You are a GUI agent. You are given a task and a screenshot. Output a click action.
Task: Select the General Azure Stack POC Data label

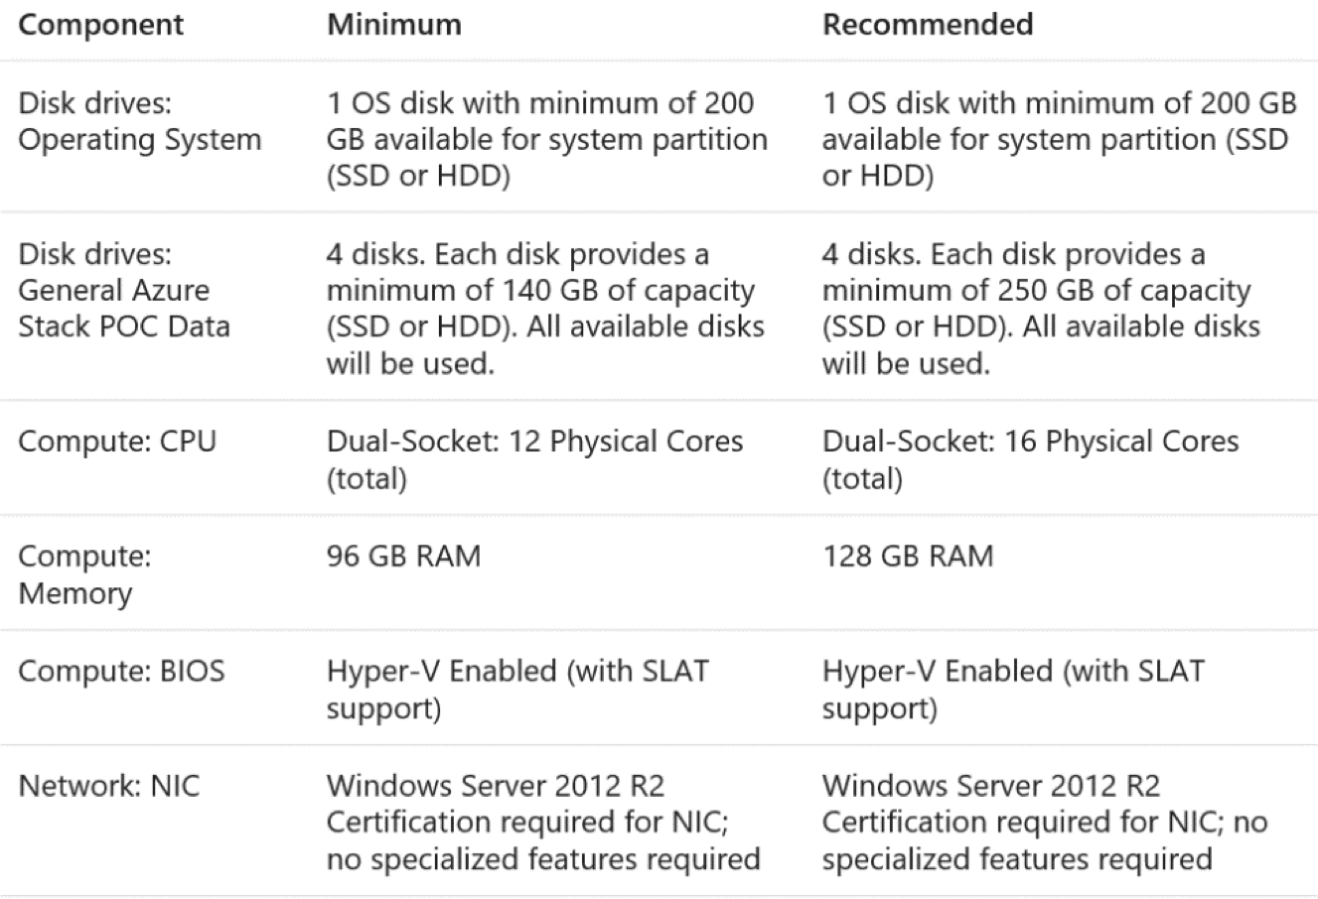[x=123, y=291]
